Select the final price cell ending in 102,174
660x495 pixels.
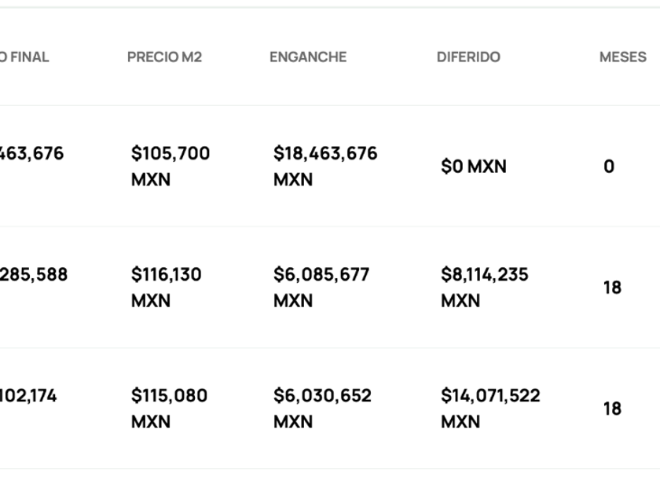coord(28,395)
